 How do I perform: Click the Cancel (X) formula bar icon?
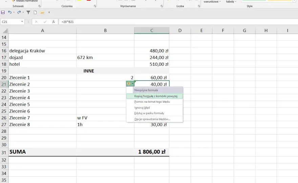[x=36, y=22]
